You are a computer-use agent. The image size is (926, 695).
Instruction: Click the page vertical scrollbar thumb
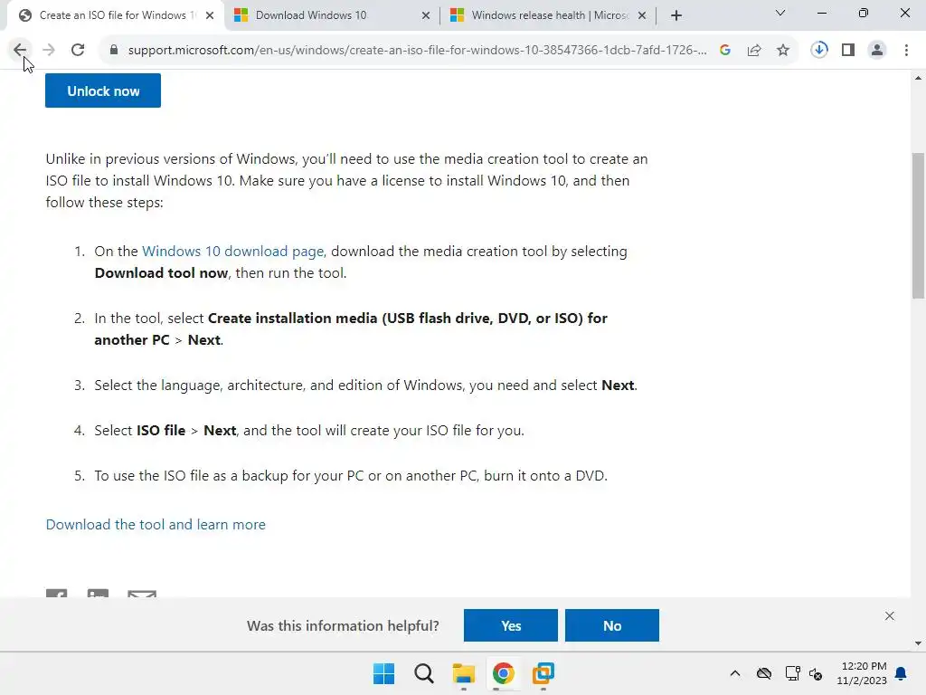click(x=919, y=225)
